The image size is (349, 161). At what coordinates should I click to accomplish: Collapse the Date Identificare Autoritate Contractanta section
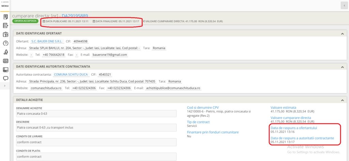pos(342,67)
